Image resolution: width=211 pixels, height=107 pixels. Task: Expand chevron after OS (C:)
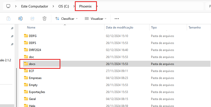[x=74, y=6]
